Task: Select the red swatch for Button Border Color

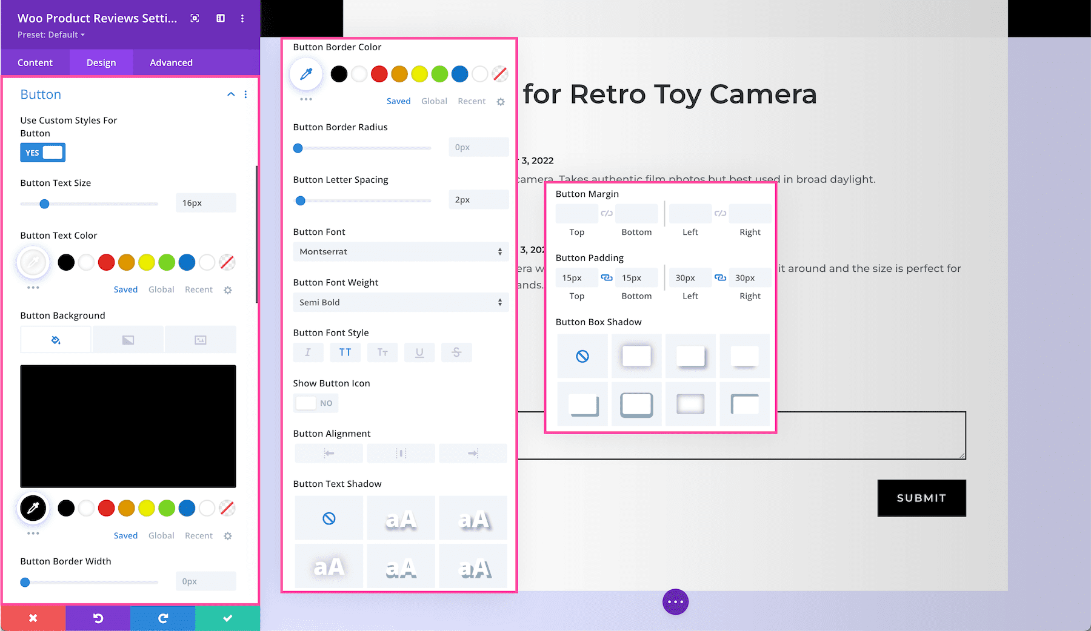Action: pos(379,73)
